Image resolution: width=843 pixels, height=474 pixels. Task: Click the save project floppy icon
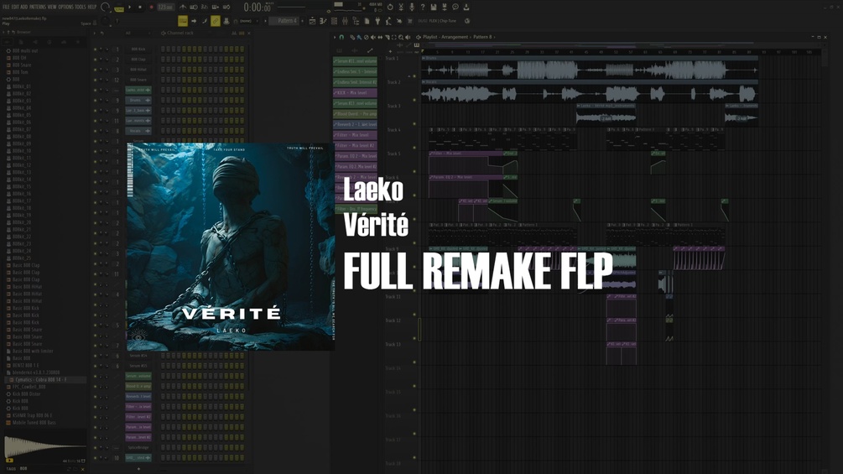pyautogui.click(x=434, y=7)
